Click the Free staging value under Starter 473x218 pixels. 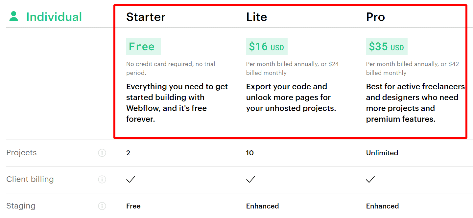point(133,206)
